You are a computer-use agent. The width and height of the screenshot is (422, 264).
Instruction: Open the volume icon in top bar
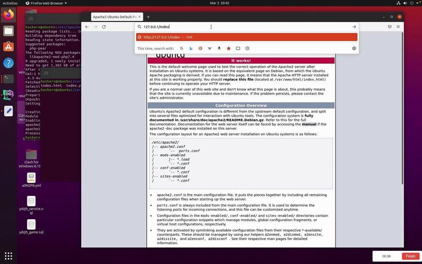pos(405,3)
